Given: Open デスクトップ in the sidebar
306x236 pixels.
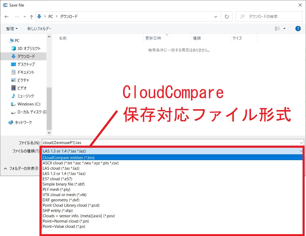Looking at the screenshot, I should (23, 64).
